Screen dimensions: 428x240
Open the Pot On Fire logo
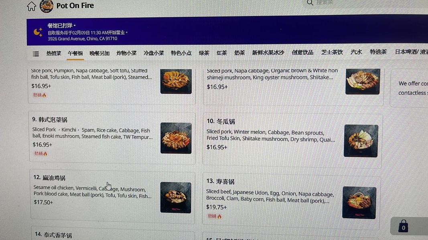[47, 6]
